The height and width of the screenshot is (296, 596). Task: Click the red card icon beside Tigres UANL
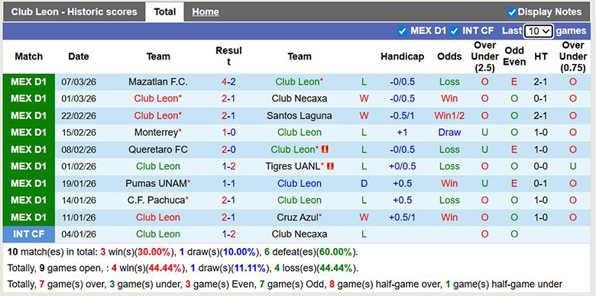click(x=330, y=166)
